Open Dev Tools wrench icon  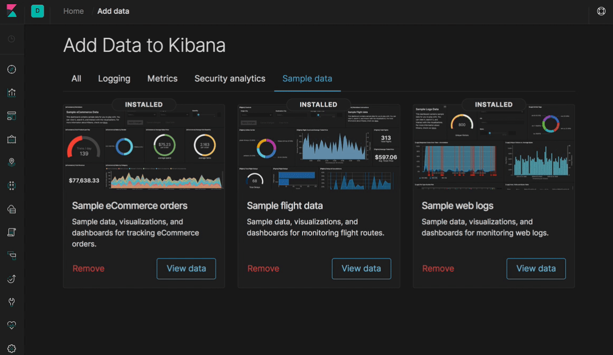point(12,302)
